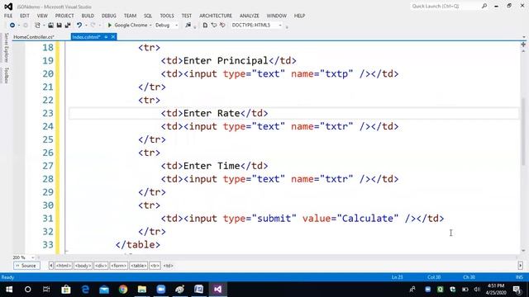This screenshot has width=529, height=297.
Task: Click the Quick Launch search magnifier icon
Action: (x=484, y=6)
